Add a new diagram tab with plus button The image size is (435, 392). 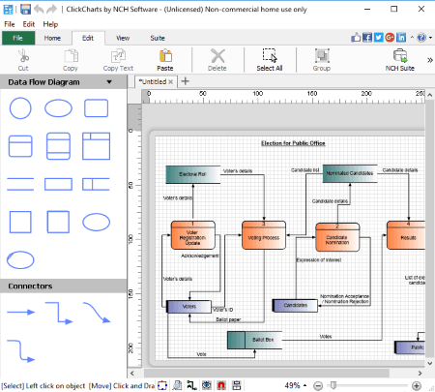point(185,81)
